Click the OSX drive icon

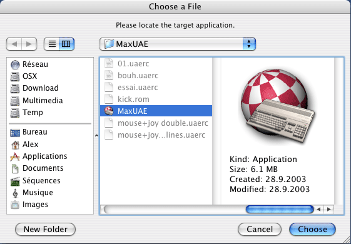click(x=15, y=76)
